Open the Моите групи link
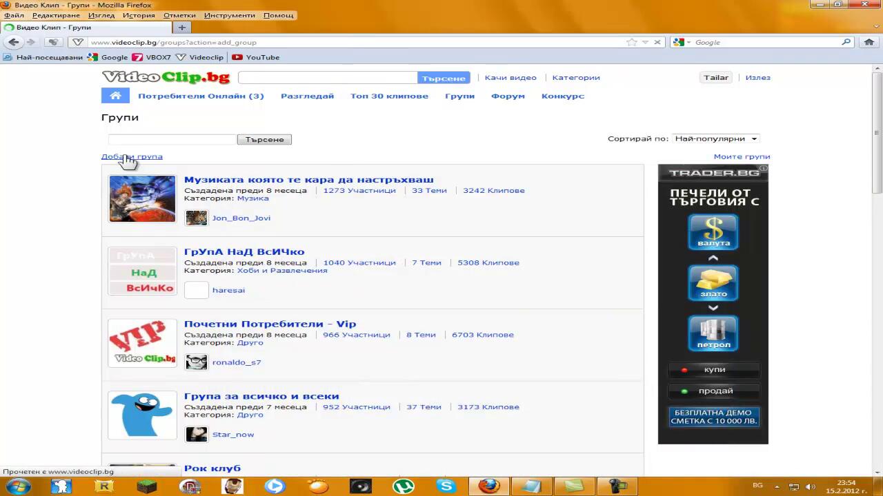The image size is (883, 496). (x=742, y=156)
